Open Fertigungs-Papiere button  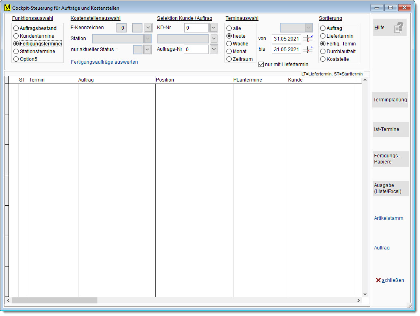tap(390, 159)
